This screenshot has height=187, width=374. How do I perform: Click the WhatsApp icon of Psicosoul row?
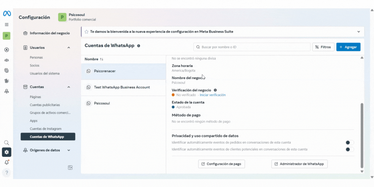88,104
